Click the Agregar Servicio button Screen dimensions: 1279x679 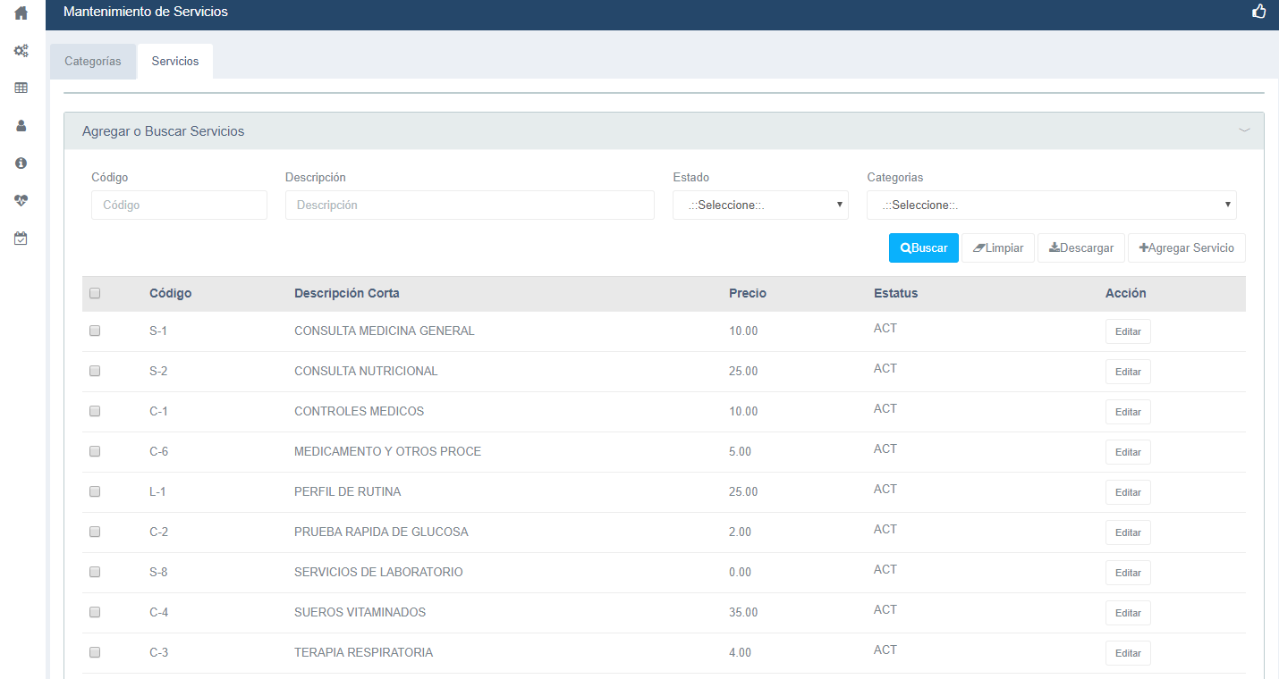coord(1187,248)
